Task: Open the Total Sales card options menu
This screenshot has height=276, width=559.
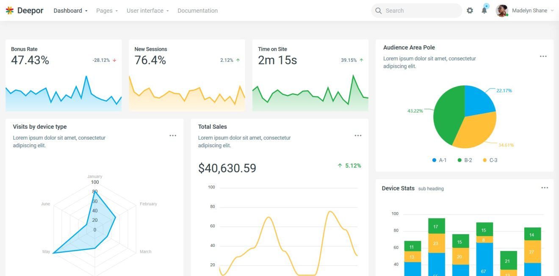Action: coord(358,135)
